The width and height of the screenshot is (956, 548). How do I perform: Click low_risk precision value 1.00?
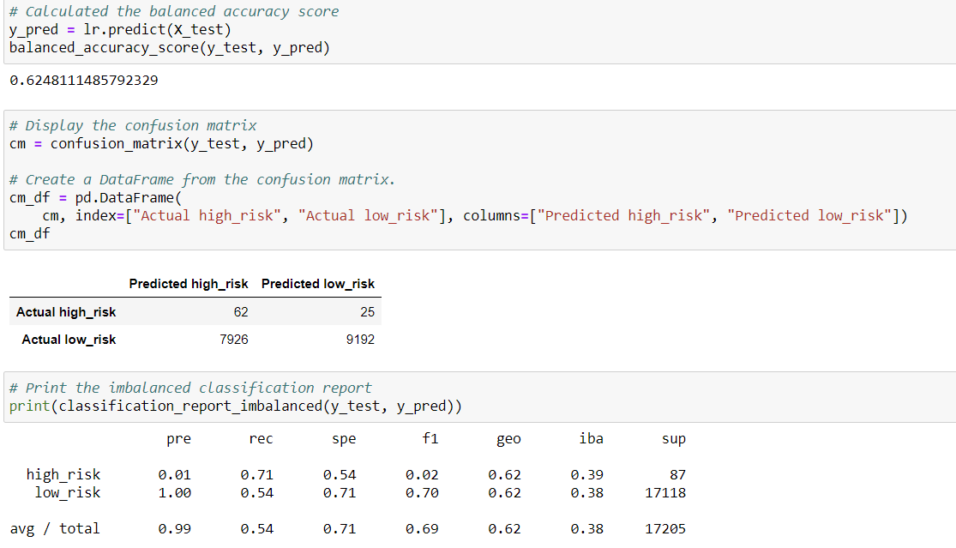click(x=174, y=492)
